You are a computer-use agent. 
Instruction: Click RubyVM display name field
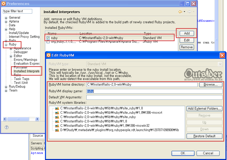[154, 91]
